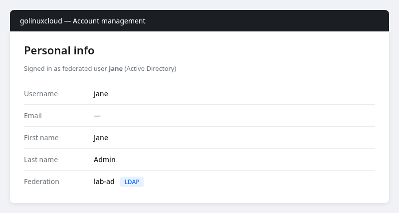Click the 'Last name' field label
Viewport: 399px width, 213px height.
[x=41, y=160]
